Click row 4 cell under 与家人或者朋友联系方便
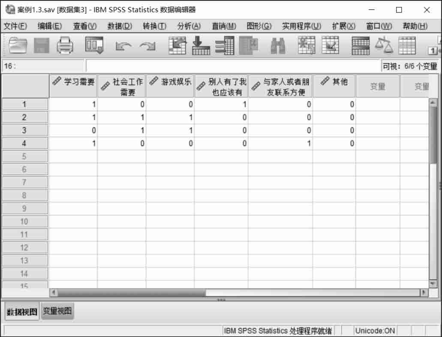The height and width of the screenshot is (337, 442). tap(280, 144)
